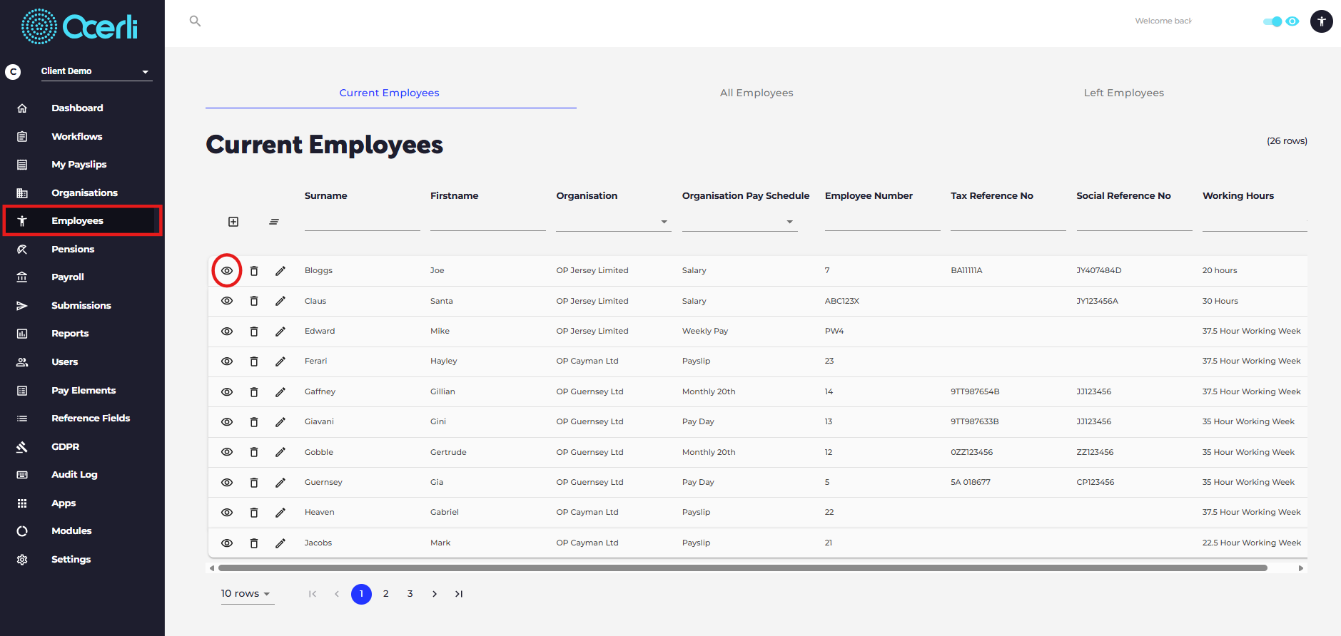
Task: View Edward employee via eye icon
Action: pos(227,332)
